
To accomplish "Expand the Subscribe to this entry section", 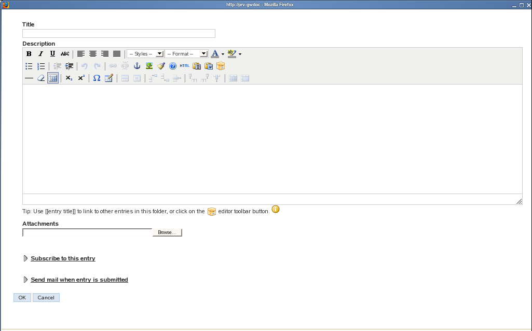I will pos(63,258).
